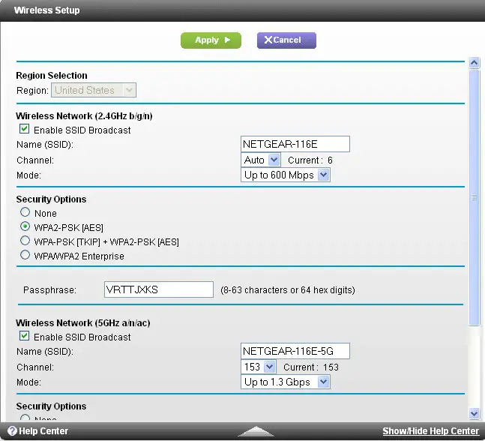The height and width of the screenshot is (441, 485).
Task: Open the 2.4GHz Channel Auto dropdown
Action: 261,160
